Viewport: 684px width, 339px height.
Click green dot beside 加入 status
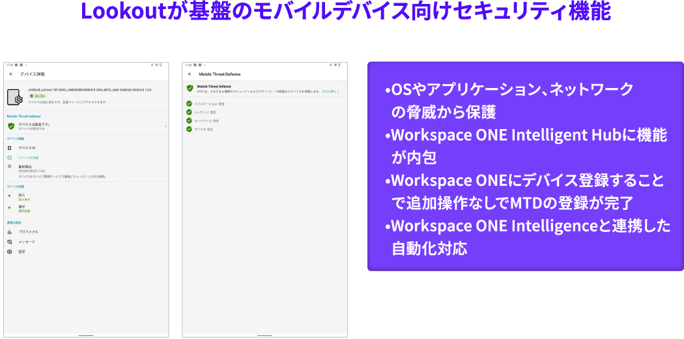click(x=10, y=196)
